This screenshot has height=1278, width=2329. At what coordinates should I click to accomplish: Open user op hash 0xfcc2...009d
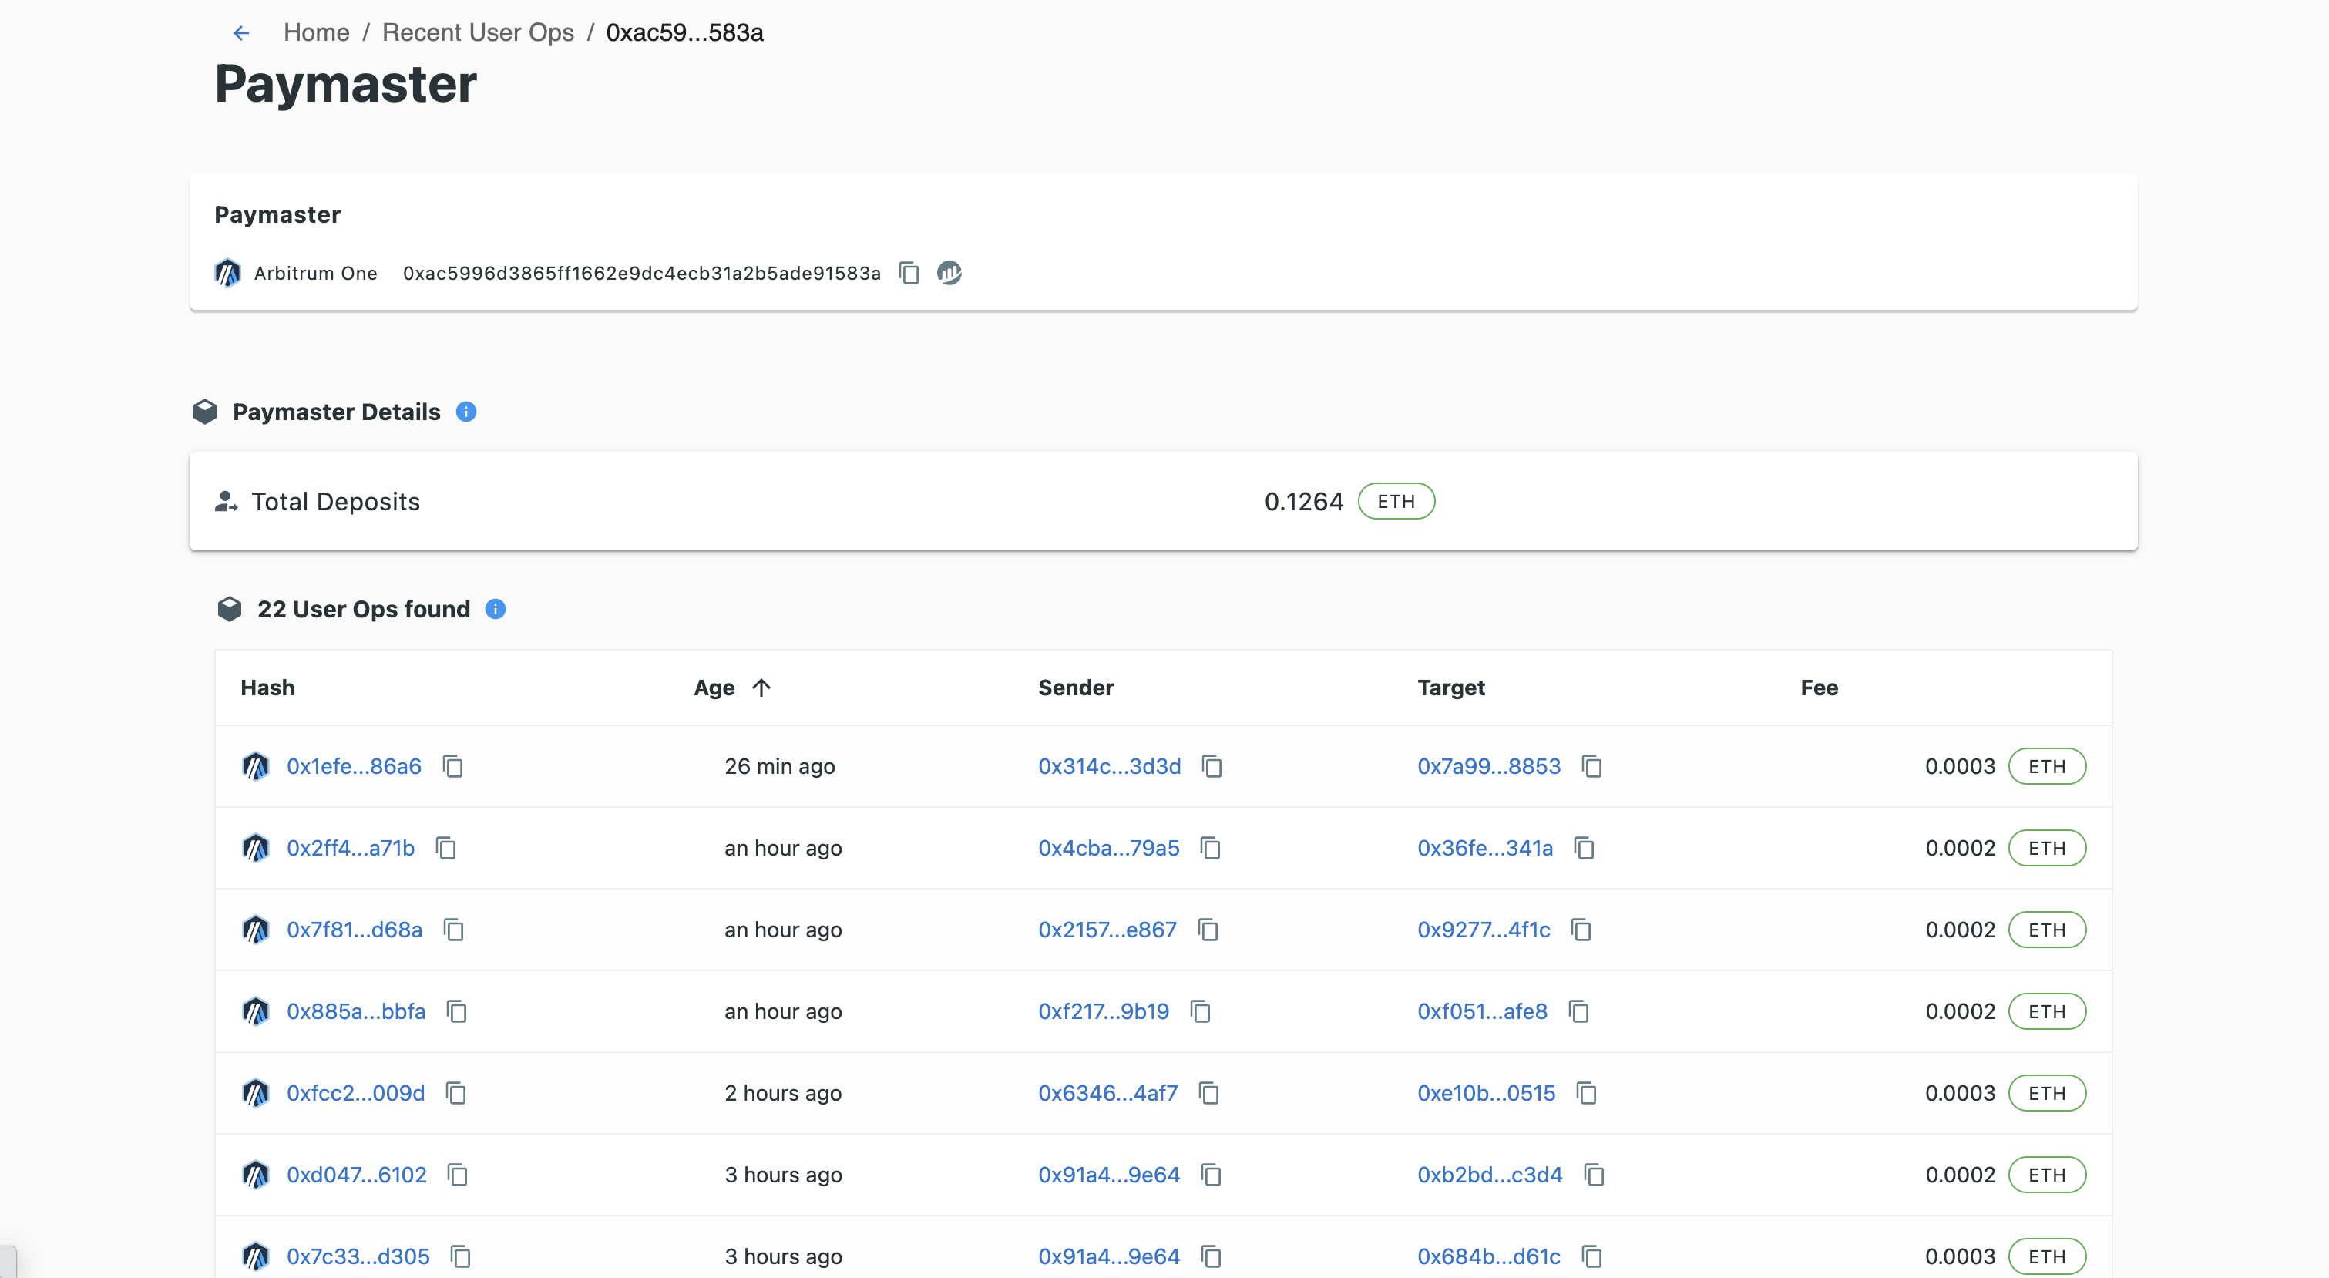click(x=355, y=1094)
